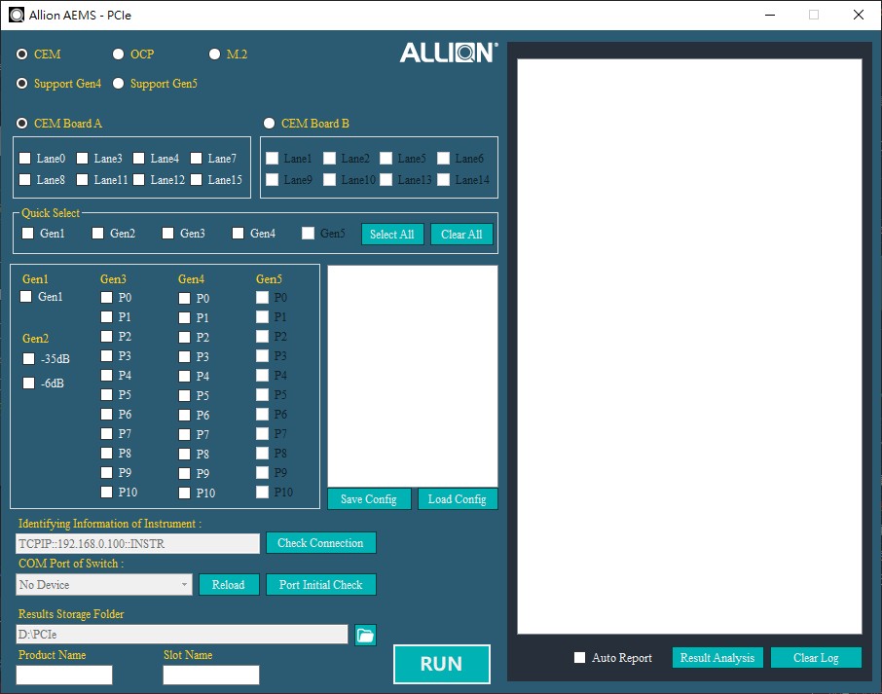
Task: Click the Check Connection button
Action: (320, 543)
